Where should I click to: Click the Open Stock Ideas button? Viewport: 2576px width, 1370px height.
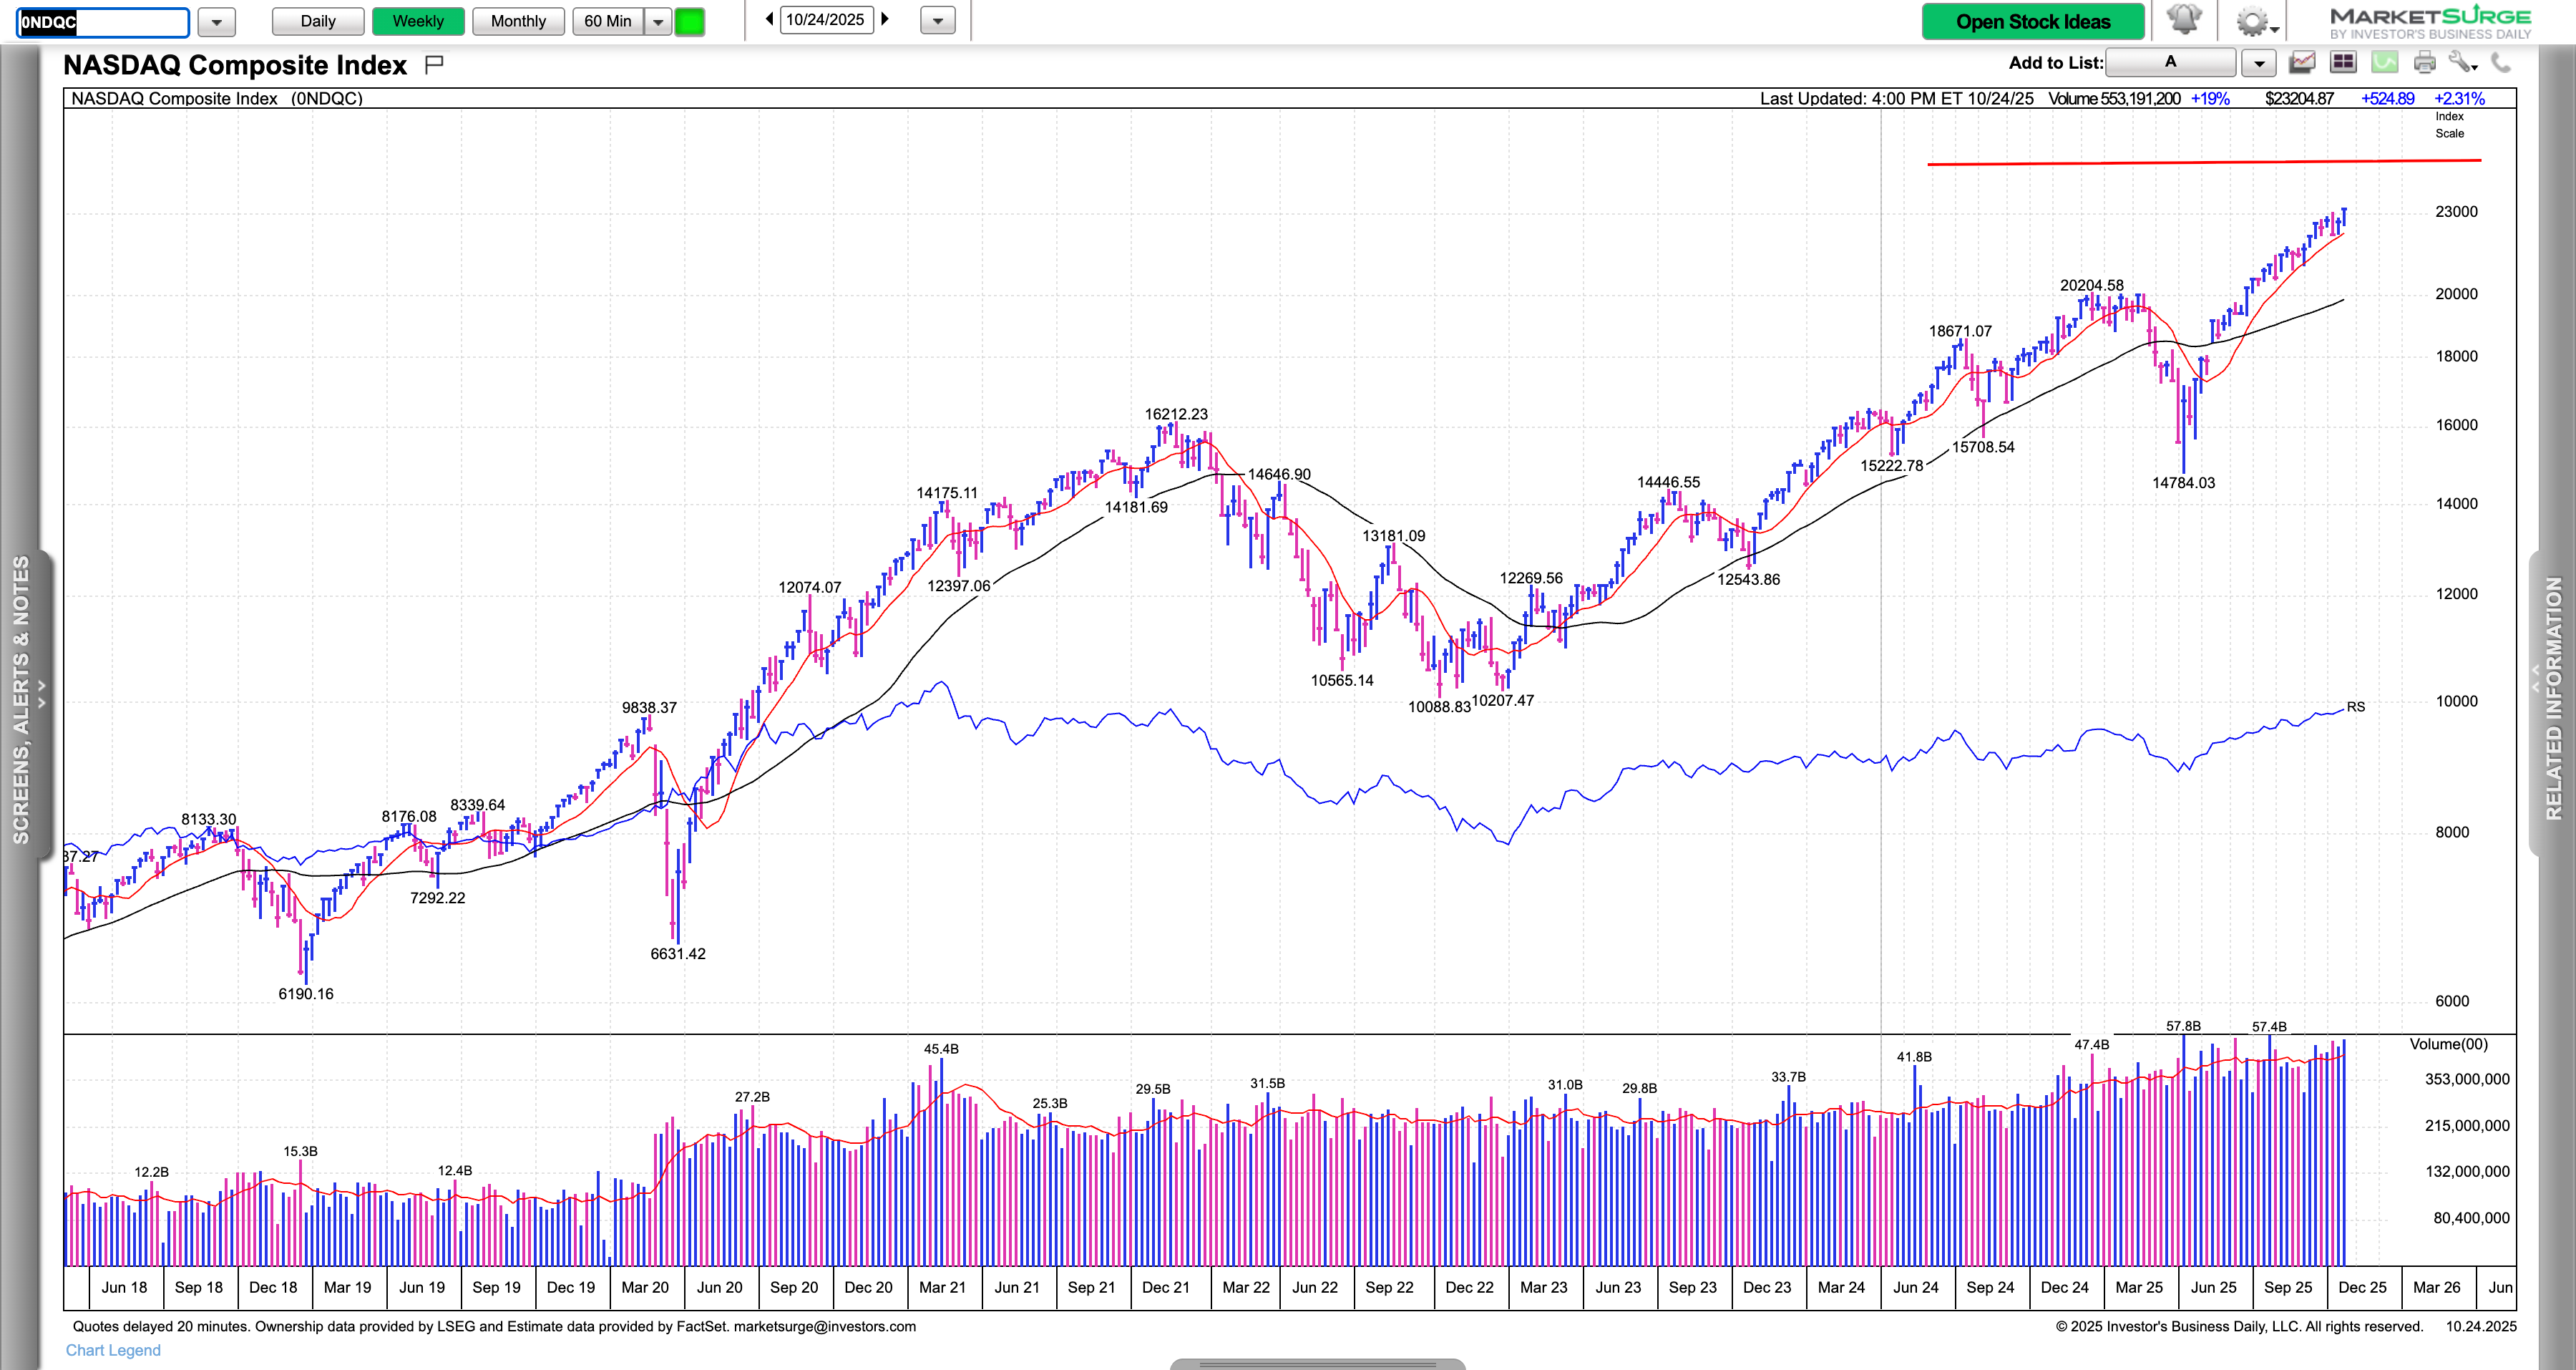coord(2032,21)
